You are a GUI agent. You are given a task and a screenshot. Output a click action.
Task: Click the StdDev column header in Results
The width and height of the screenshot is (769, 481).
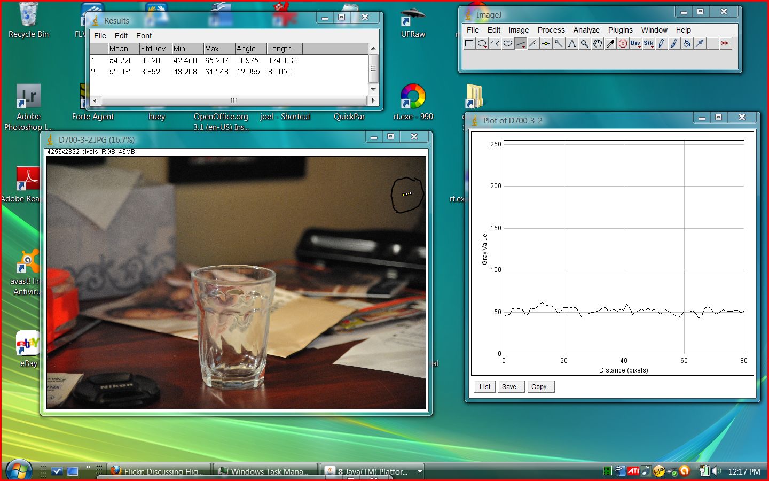click(155, 49)
